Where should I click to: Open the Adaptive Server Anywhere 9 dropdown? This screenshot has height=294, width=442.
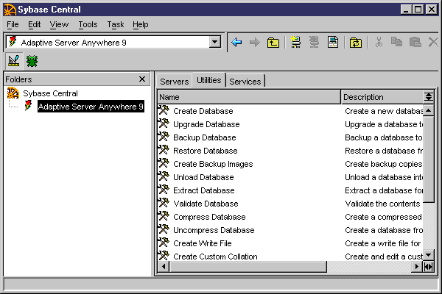[x=215, y=43]
